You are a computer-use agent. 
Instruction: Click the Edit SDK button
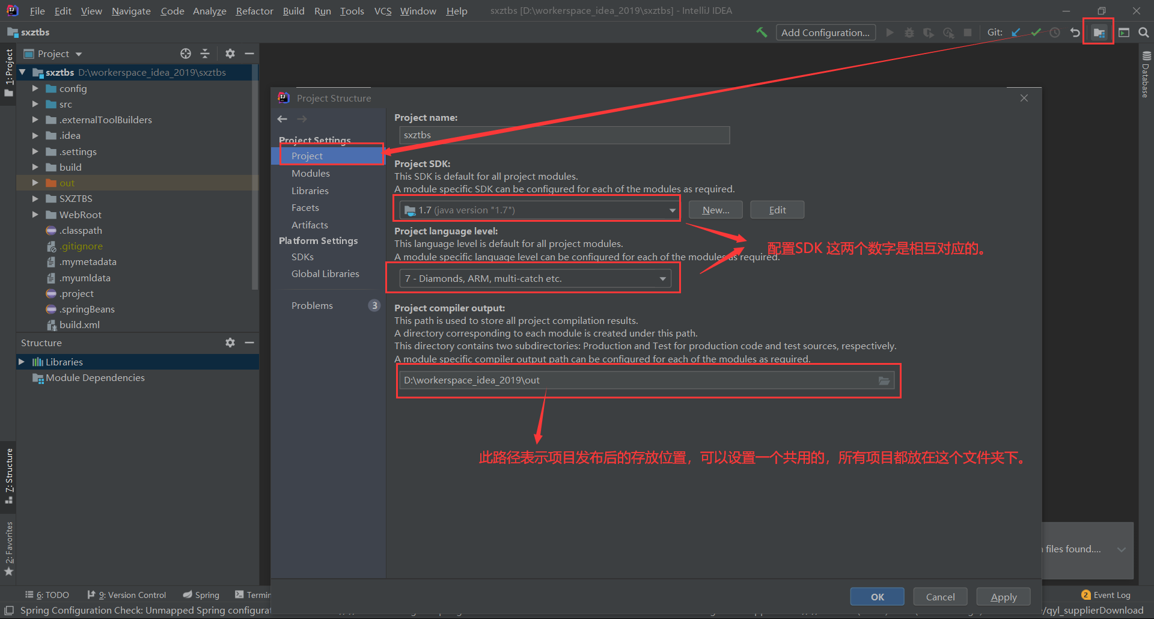[777, 210]
